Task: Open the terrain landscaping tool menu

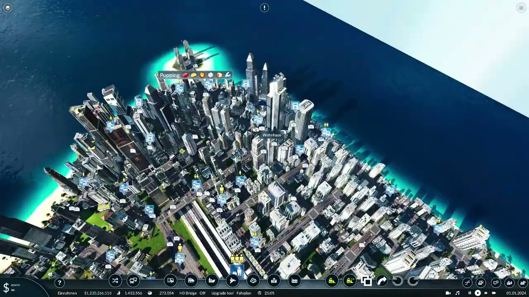Action: click(253, 281)
